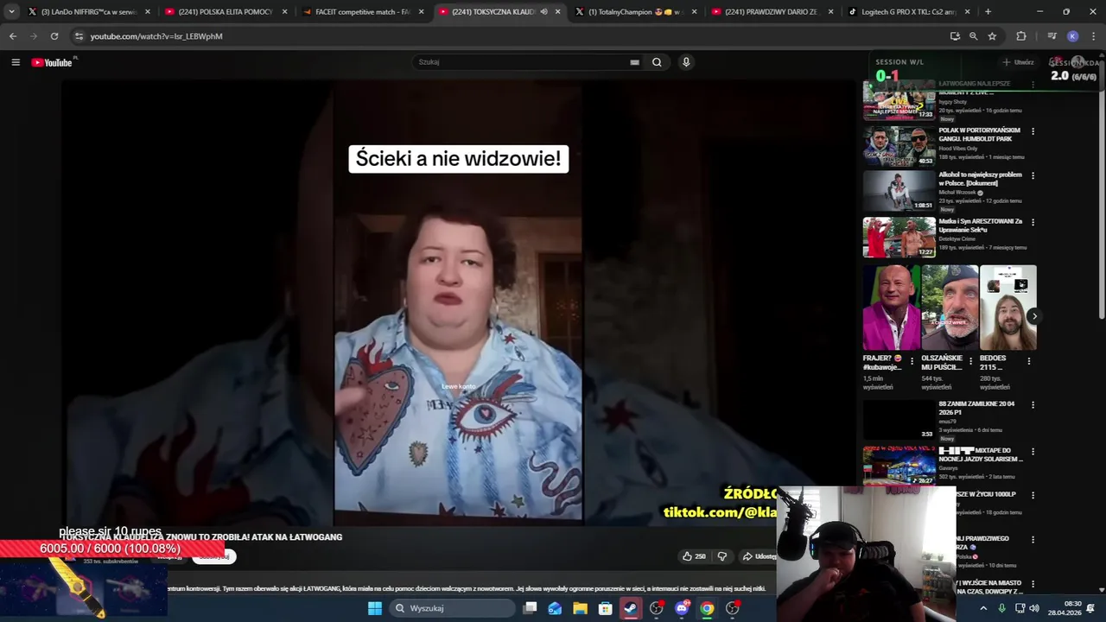The image size is (1106, 622).
Task: Open Alkohol to największy problem thumbnail
Action: (899, 191)
